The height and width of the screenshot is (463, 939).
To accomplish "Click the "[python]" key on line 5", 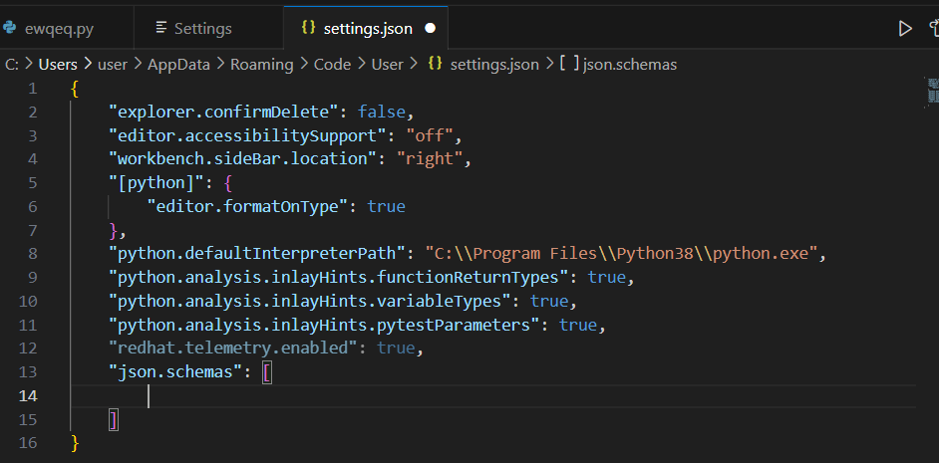I will [156, 183].
